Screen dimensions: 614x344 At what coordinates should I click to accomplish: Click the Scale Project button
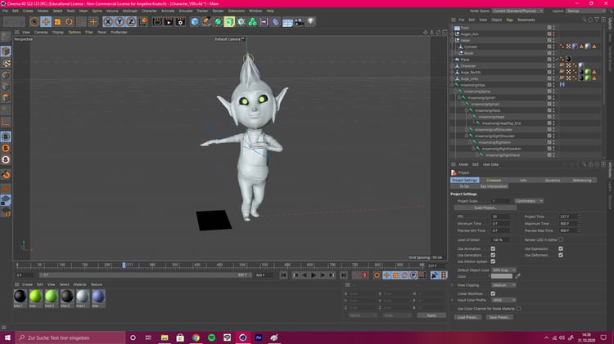click(x=485, y=208)
